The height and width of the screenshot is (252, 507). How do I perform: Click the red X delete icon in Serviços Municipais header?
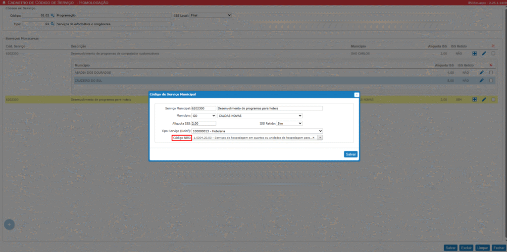[x=493, y=46]
